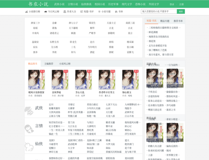The image size is (209, 160).
Task: Click the 言情 category icon
Action: click(29, 129)
